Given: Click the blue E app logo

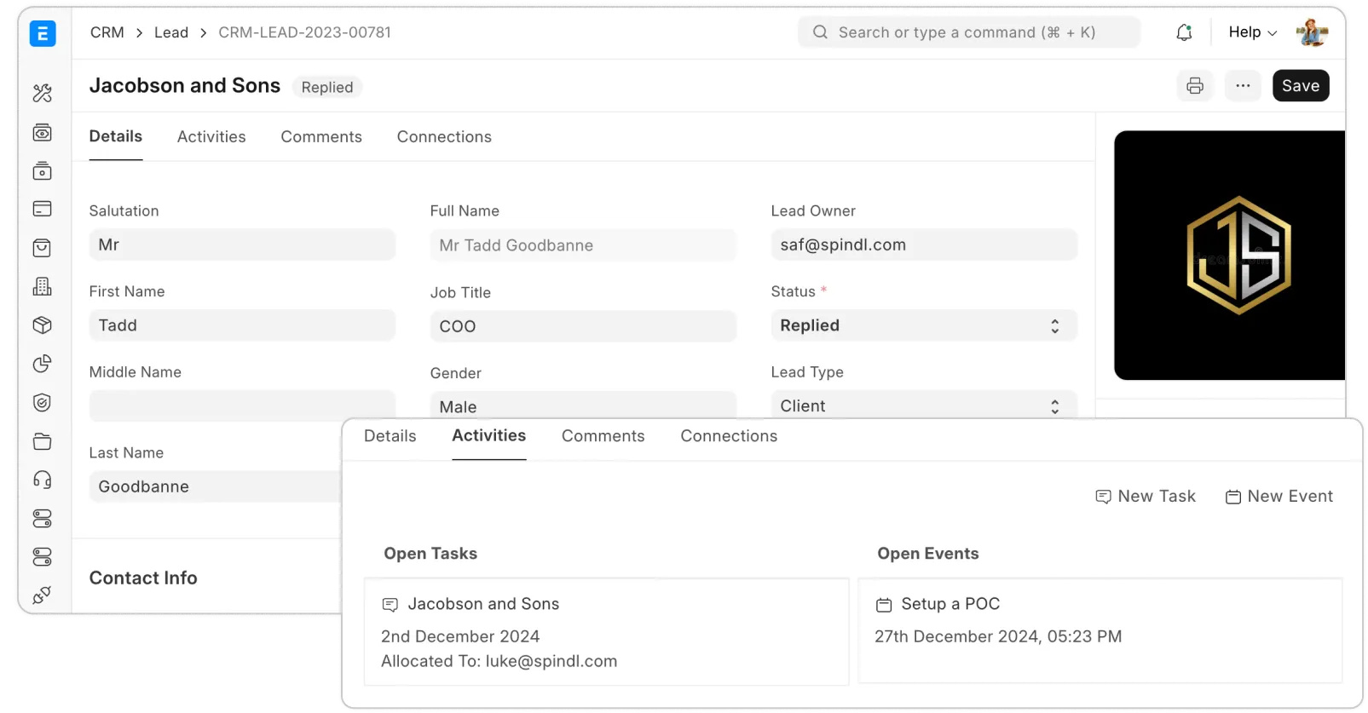Looking at the screenshot, I should coord(43,34).
